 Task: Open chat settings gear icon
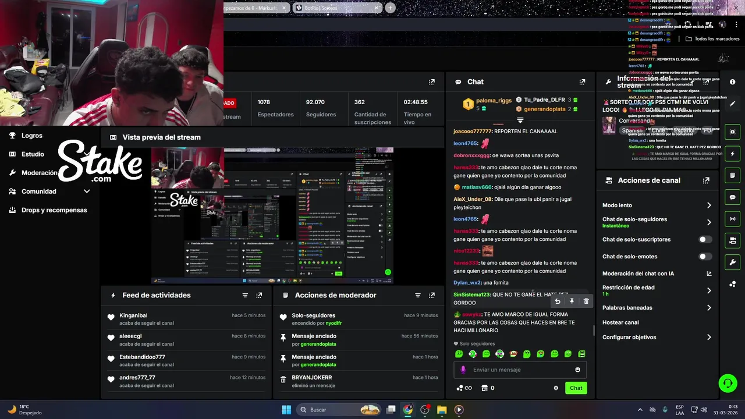click(556, 388)
